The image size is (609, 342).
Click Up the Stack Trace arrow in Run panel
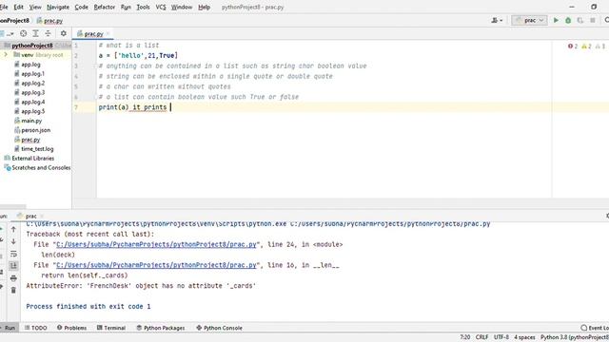pyautogui.click(x=13, y=230)
